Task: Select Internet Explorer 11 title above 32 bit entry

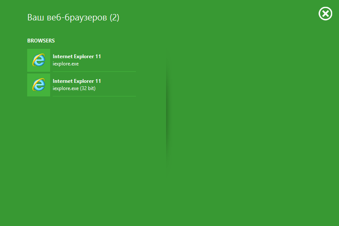Action: pos(77,81)
